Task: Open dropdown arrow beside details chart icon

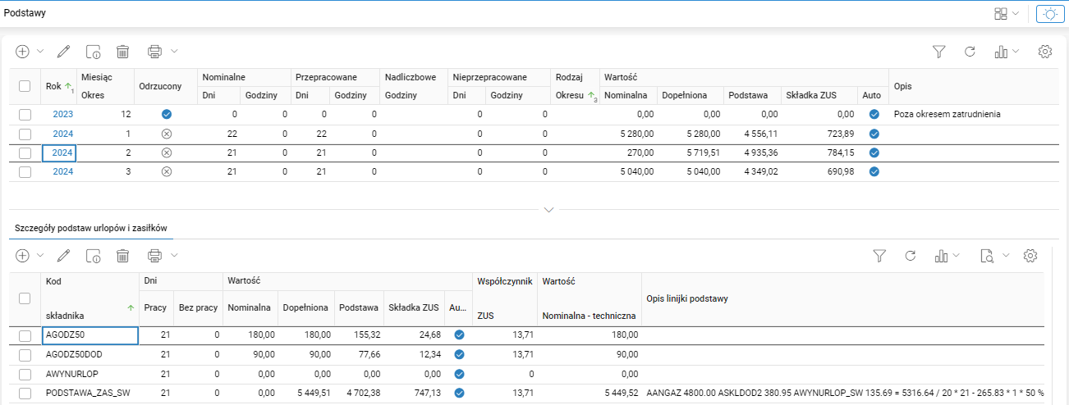Action: [x=957, y=256]
